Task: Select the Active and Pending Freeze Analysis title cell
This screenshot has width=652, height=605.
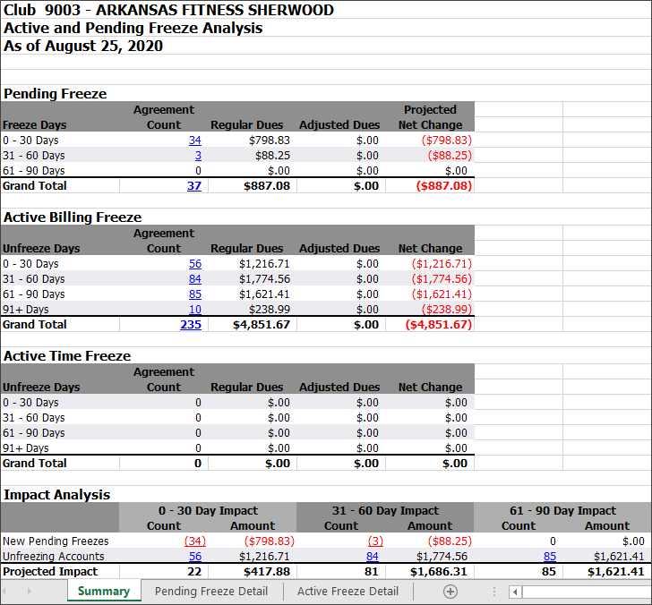Action: (x=133, y=28)
